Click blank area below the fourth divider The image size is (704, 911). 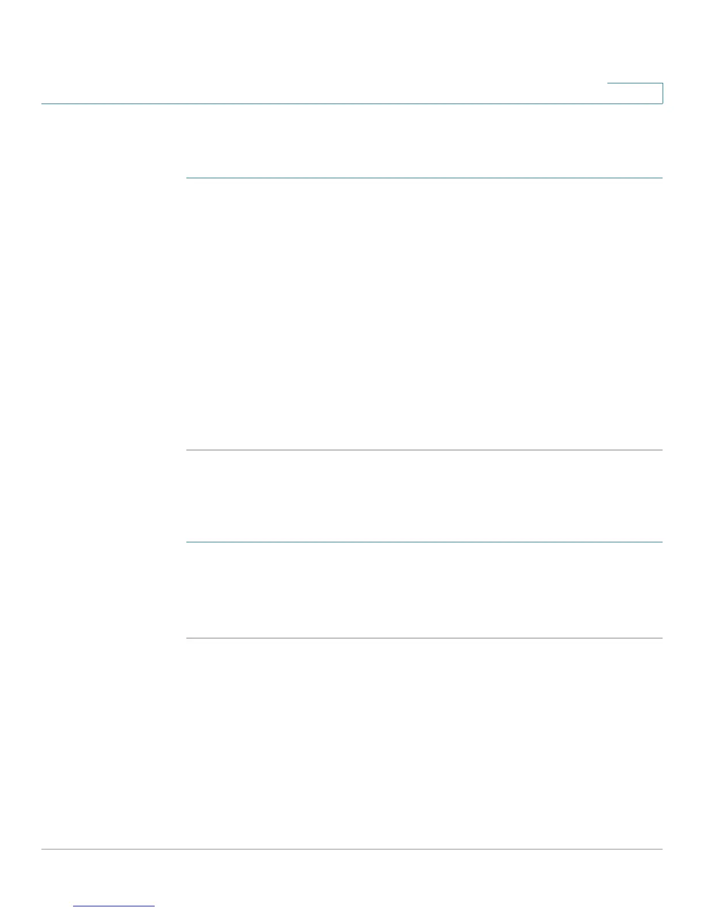pos(424,743)
